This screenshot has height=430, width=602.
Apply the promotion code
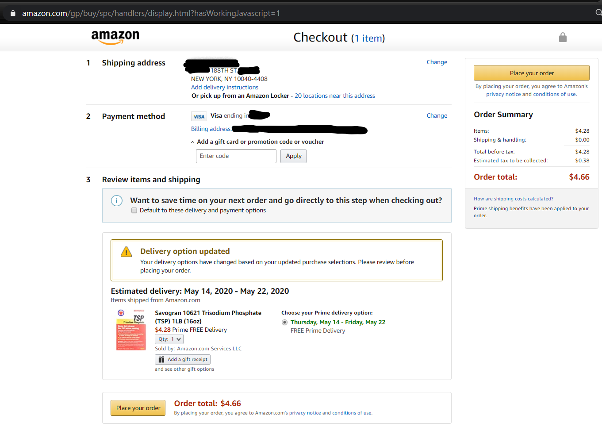pos(293,156)
